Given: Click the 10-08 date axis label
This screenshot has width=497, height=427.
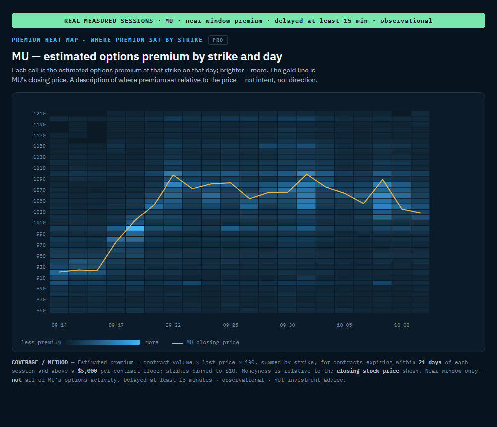Looking at the screenshot, I should pyautogui.click(x=401, y=325).
